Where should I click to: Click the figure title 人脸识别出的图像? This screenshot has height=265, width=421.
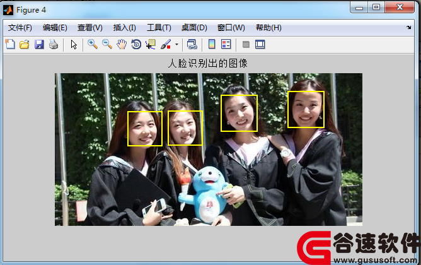tap(208, 64)
